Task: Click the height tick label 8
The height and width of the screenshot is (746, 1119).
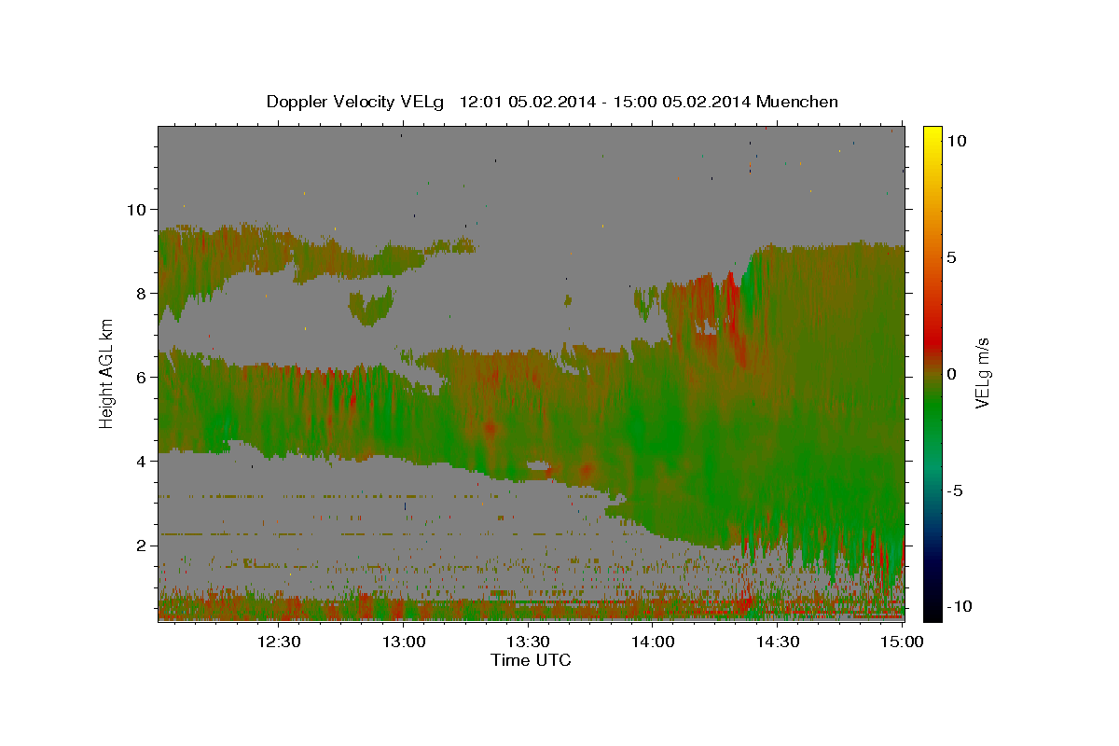Action: 142,293
